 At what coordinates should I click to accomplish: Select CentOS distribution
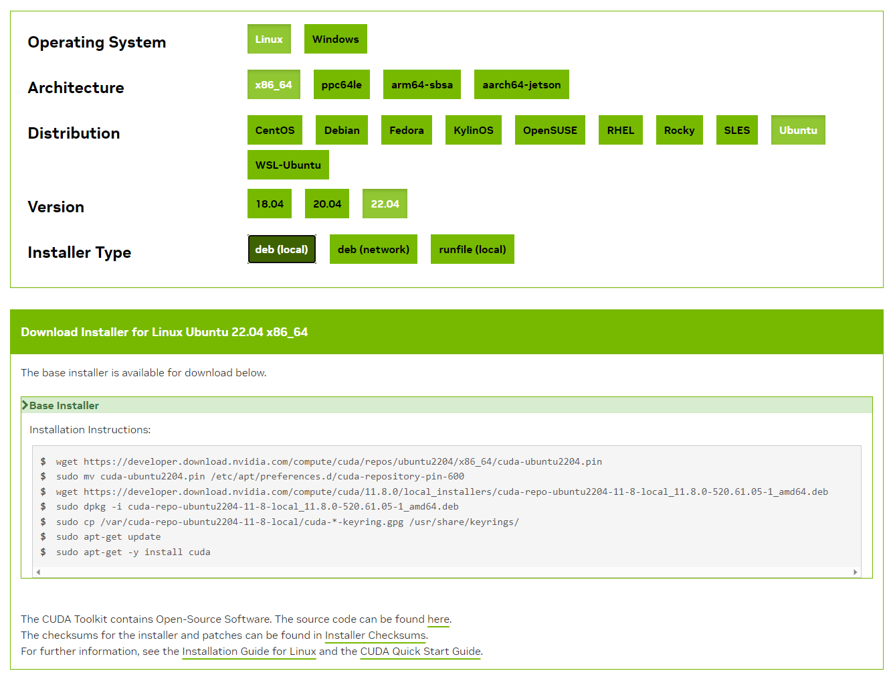pyautogui.click(x=275, y=130)
